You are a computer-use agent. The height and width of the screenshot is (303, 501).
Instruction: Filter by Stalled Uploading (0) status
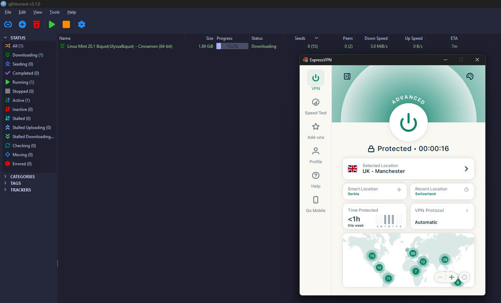(29, 128)
